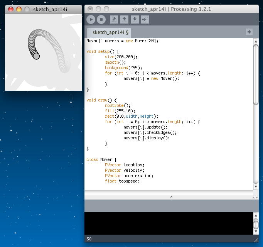263x247 pixels.
Task: Select the sketch_apr14i tab
Action: (110, 32)
